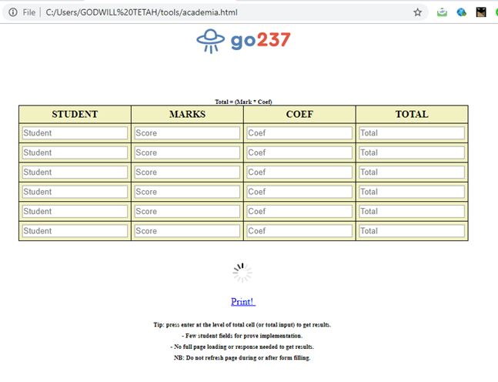Open the green tray browser extension
498x382 pixels.
pyautogui.click(x=442, y=12)
